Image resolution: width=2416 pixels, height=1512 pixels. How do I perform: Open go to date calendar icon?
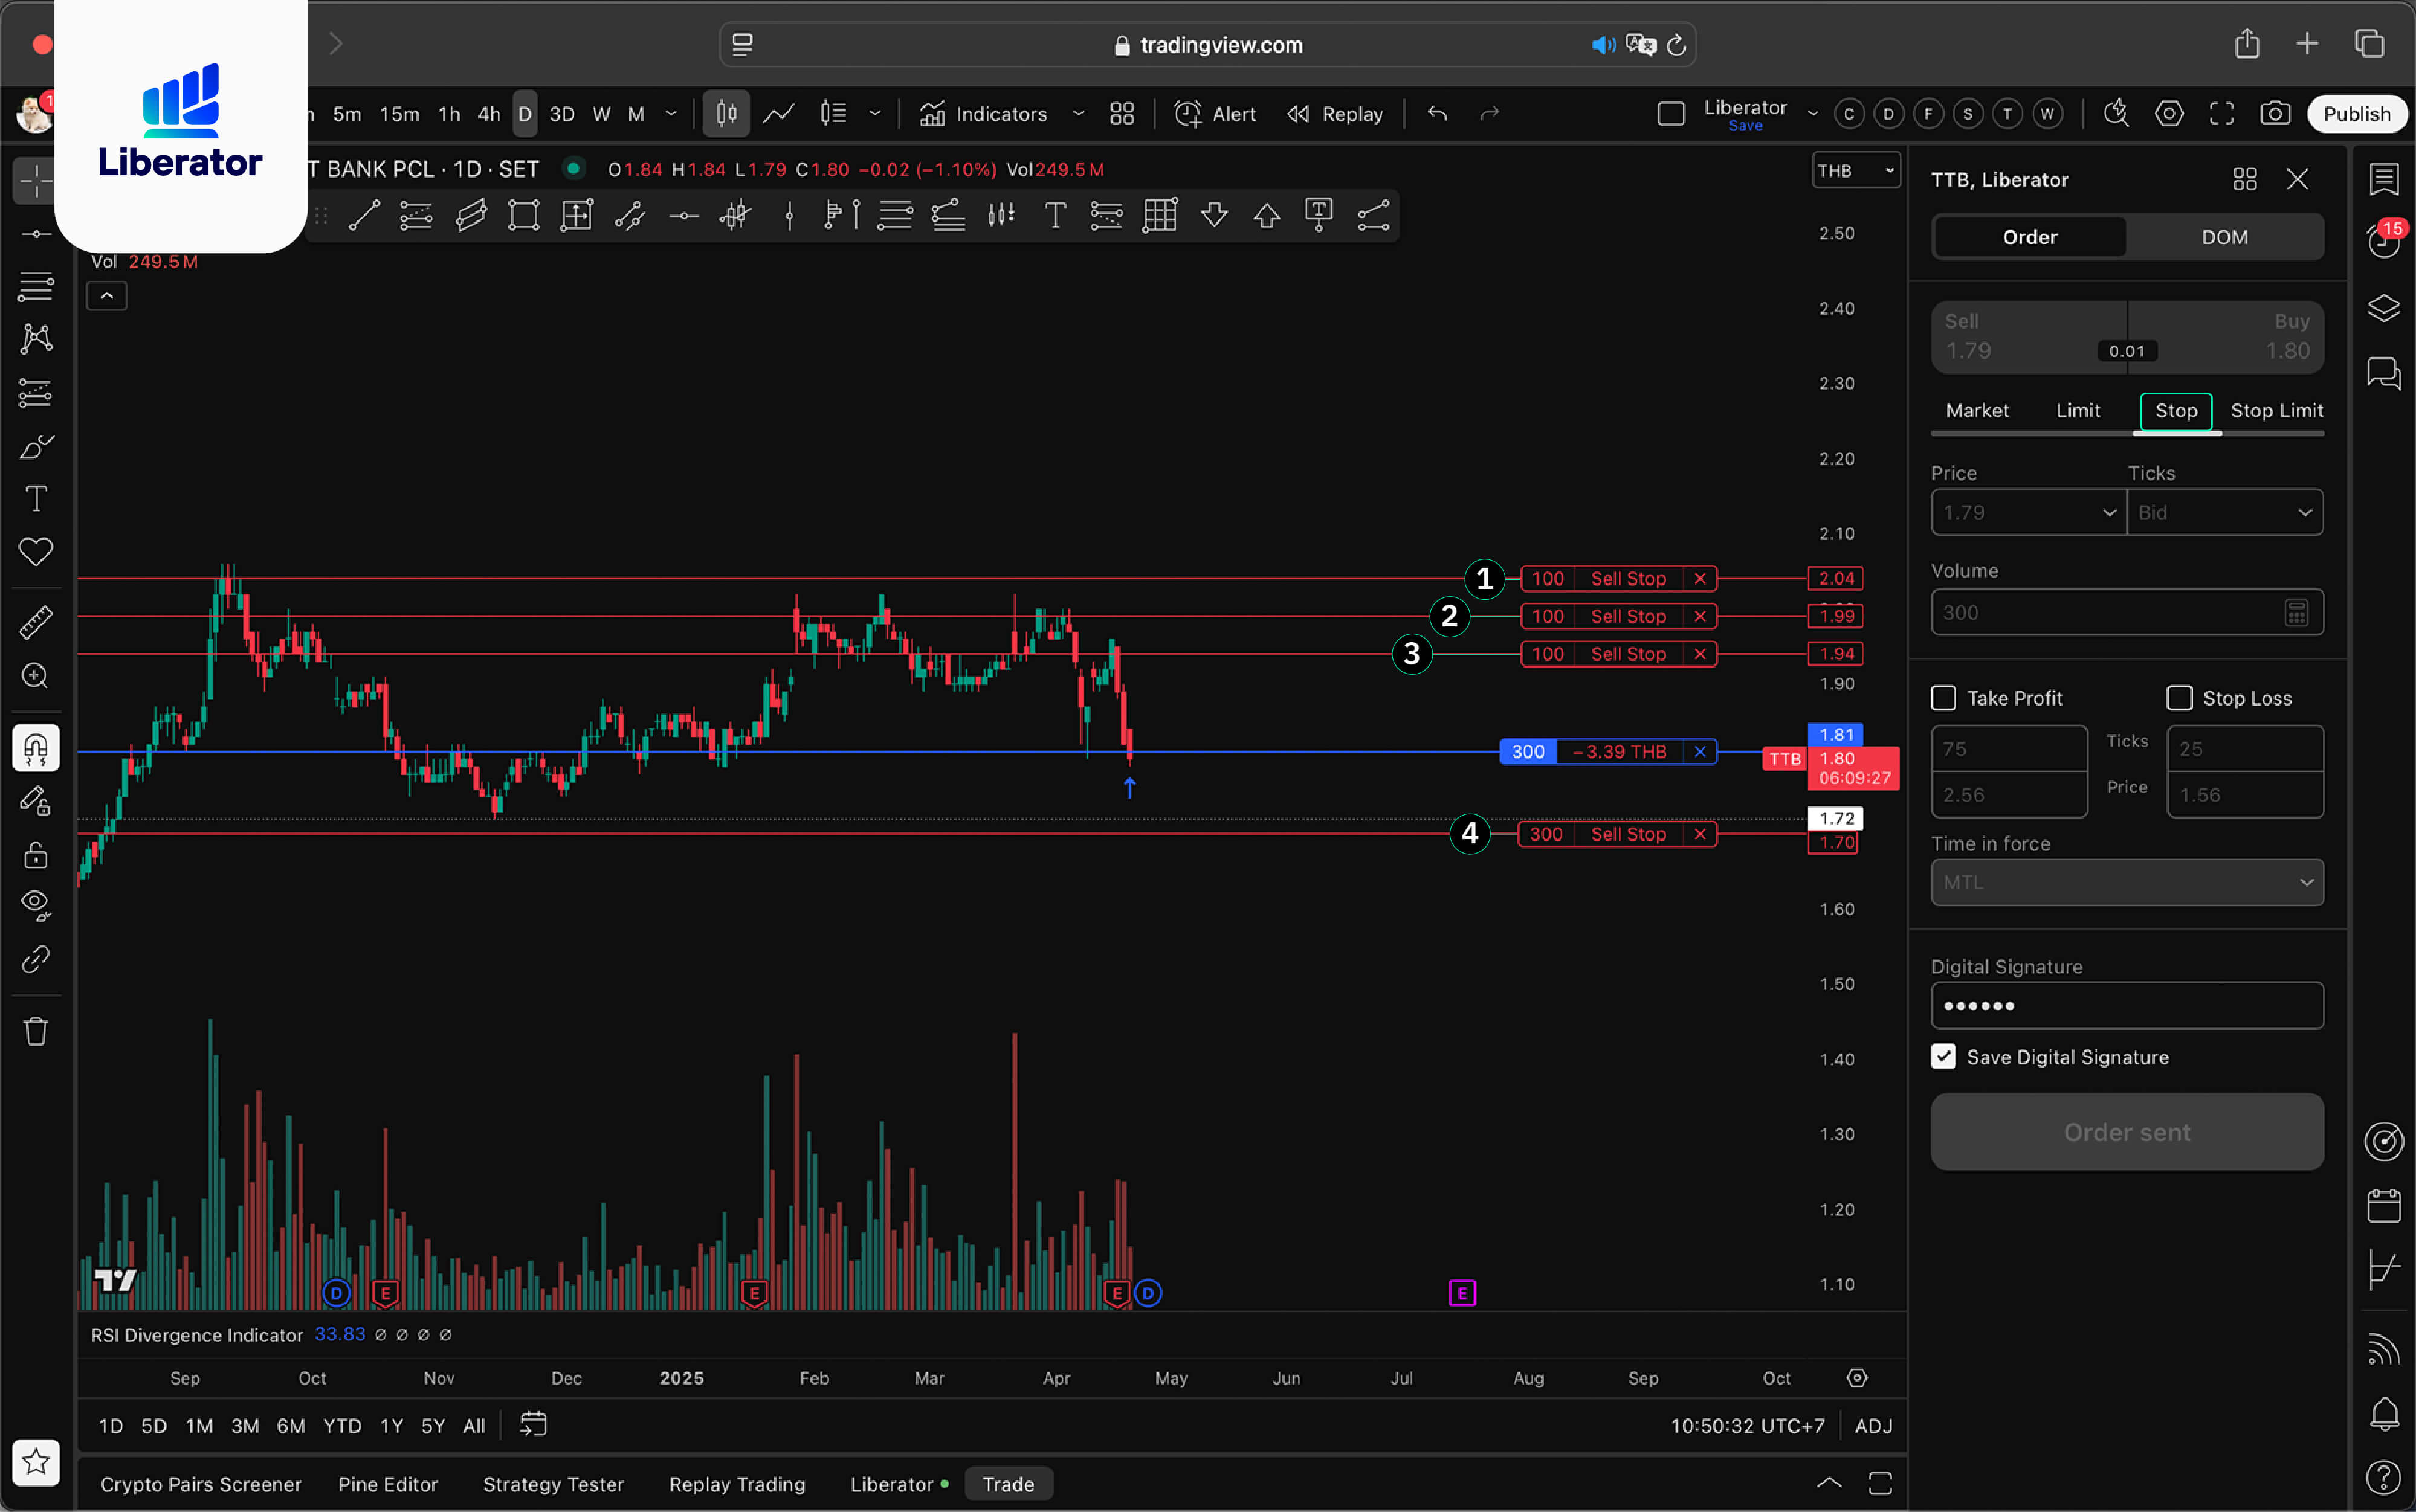[533, 1425]
